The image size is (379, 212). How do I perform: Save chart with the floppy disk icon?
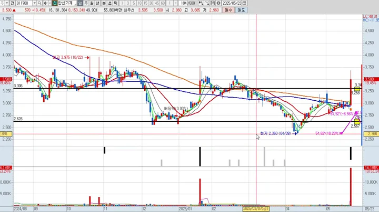click(x=213, y=3)
